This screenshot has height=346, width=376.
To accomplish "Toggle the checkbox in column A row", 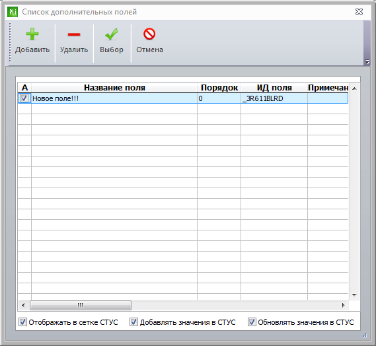I will click(24, 98).
